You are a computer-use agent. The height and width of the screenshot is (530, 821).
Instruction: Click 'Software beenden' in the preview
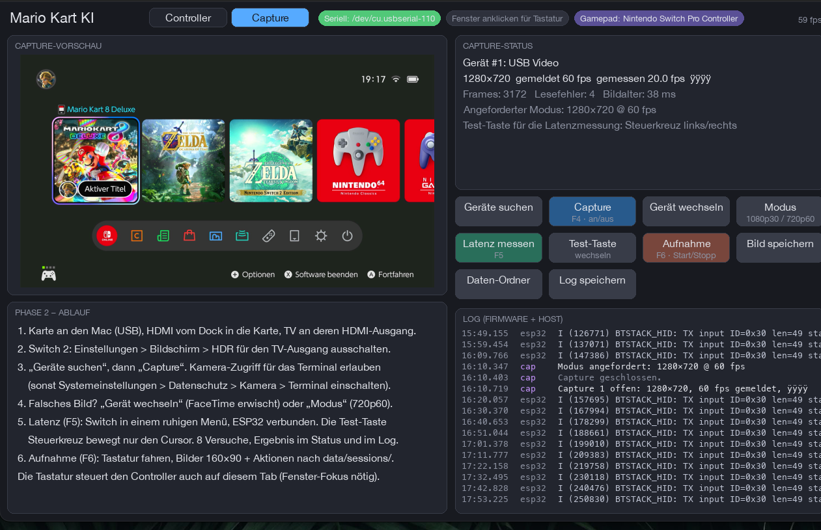coord(327,274)
